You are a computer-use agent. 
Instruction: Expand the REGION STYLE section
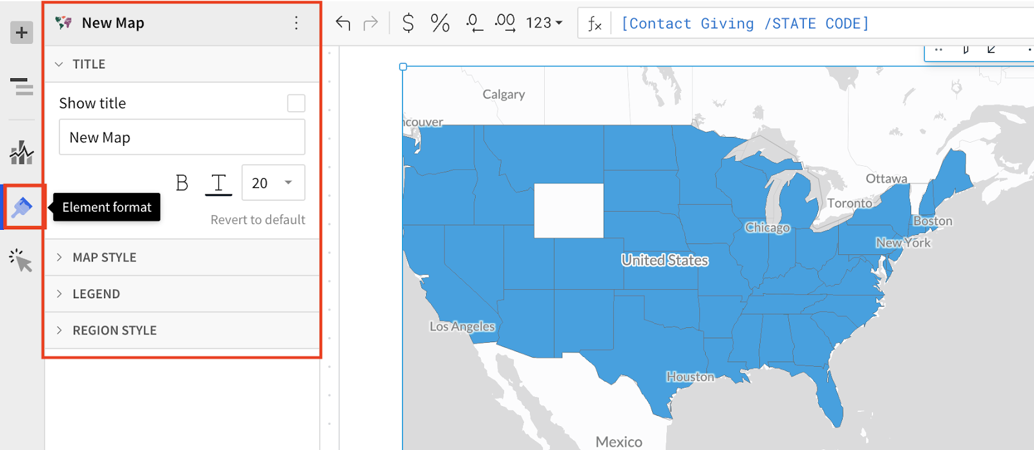(182, 331)
